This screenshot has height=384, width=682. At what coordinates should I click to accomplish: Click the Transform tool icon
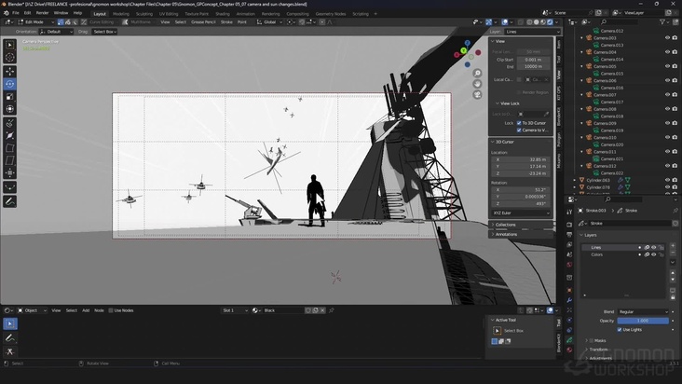(x=10, y=109)
